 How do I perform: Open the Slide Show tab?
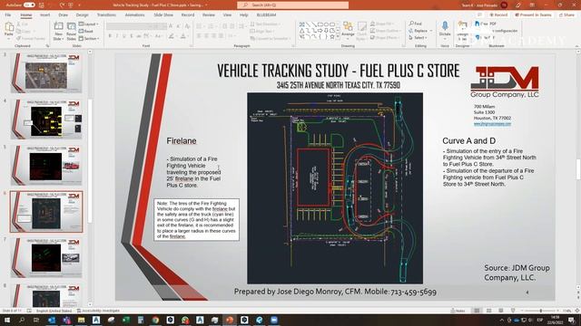pyautogui.click(x=163, y=14)
